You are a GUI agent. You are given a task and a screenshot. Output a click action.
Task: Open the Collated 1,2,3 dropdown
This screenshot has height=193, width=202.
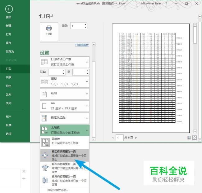pos(65,82)
